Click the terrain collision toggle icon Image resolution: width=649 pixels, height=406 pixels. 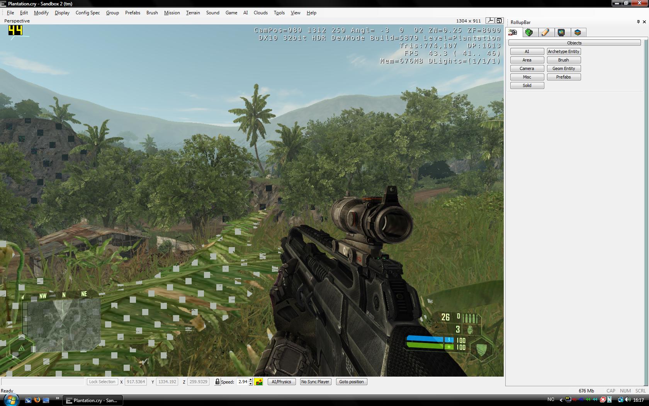click(258, 382)
